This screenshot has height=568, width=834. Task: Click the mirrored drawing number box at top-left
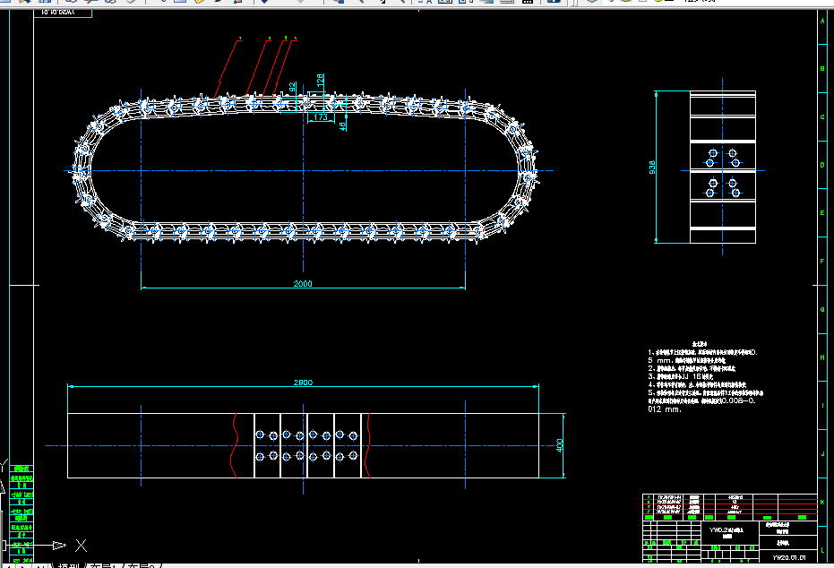coord(63,13)
